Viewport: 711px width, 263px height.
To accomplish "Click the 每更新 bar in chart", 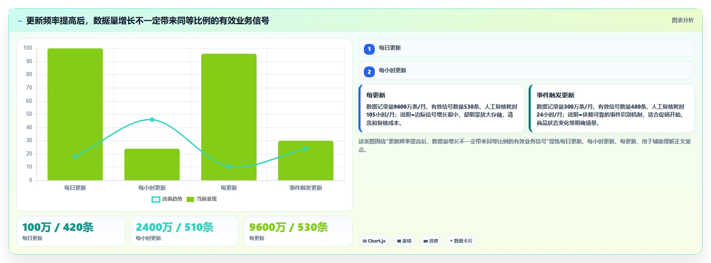I will (229, 117).
